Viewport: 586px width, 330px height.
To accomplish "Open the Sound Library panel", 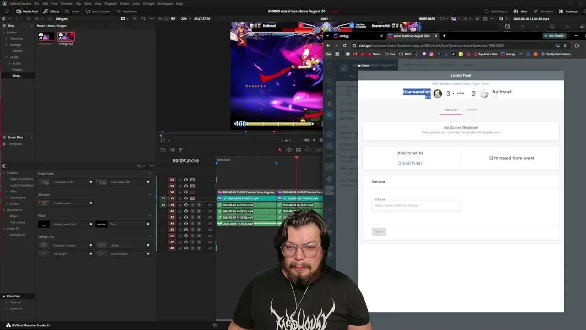I will [x=98, y=11].
